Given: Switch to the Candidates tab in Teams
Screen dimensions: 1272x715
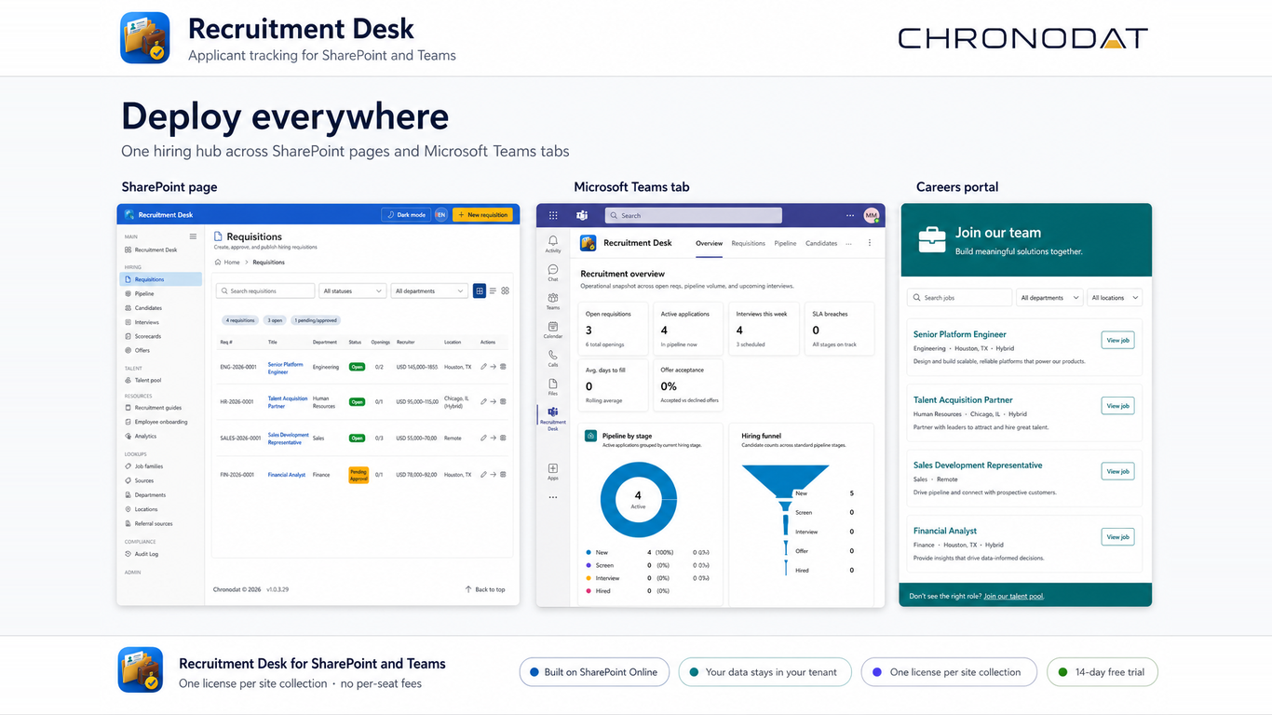Looking at the screenshot, I should 821,243.
